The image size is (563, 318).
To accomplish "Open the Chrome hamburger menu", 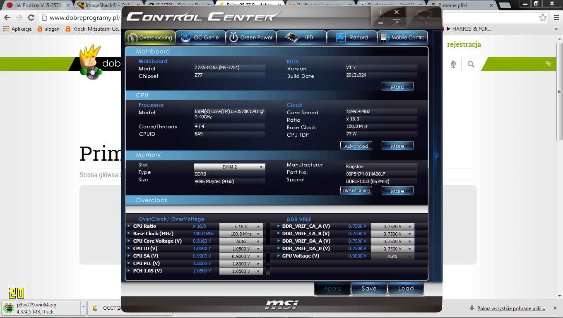I will (x=556, y=18).
